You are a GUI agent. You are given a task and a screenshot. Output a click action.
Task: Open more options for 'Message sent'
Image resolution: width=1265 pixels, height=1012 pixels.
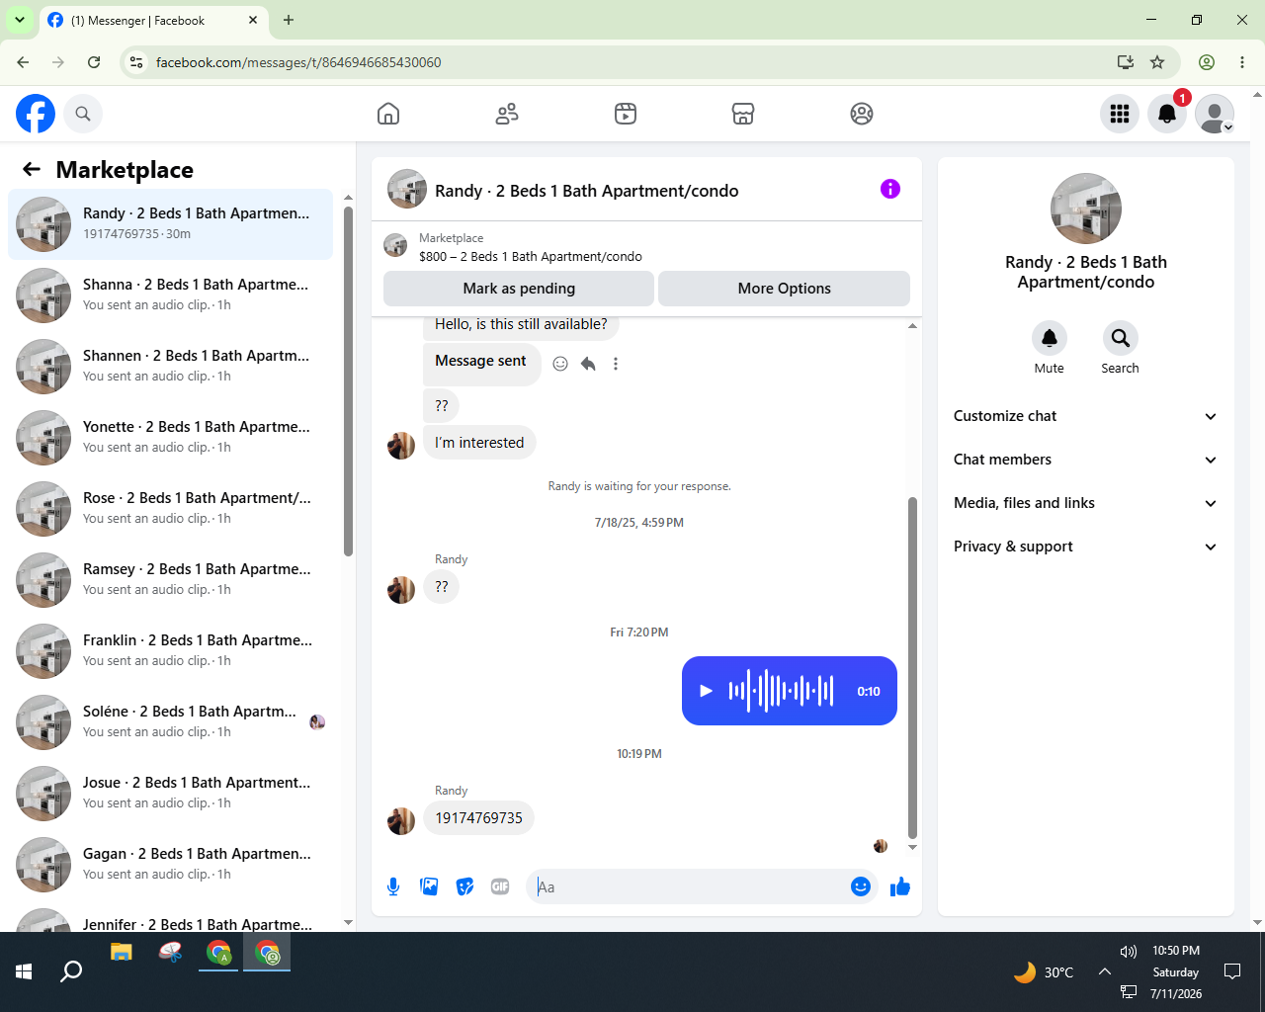point(616,364)
